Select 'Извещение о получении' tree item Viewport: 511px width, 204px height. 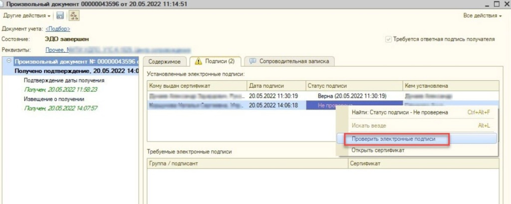click(52, 99)
